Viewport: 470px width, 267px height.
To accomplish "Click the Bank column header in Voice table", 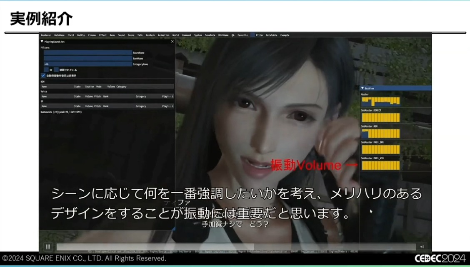I will (106, 96).
